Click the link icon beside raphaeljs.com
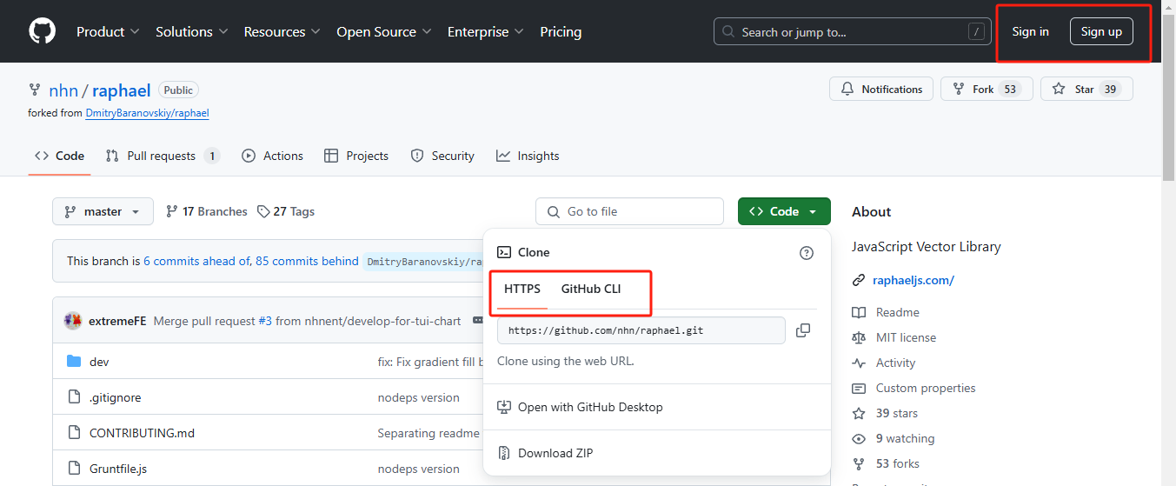 pos(859,280)
